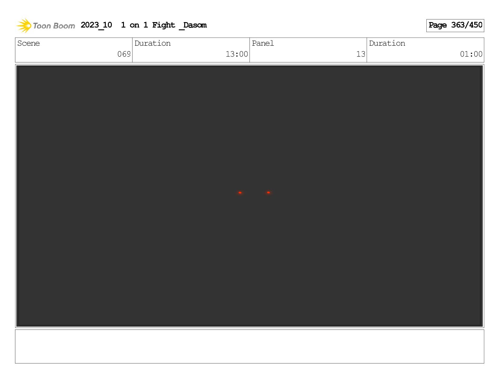This screenshot has width=500, height=386.
Task: Click the empty notes box below the panel
Action: (250, 346)
